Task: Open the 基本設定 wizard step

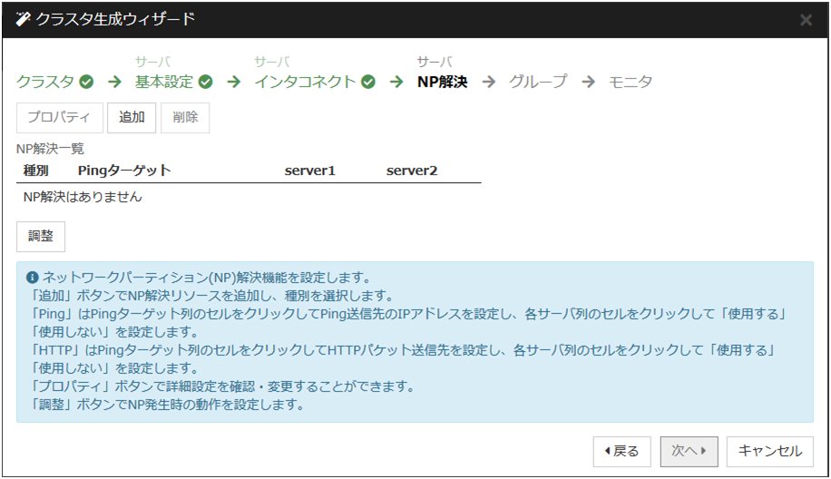Action: 164,82
